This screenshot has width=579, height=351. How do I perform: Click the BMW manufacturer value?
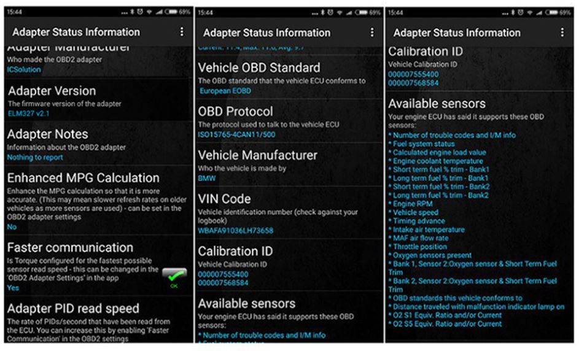207,178
